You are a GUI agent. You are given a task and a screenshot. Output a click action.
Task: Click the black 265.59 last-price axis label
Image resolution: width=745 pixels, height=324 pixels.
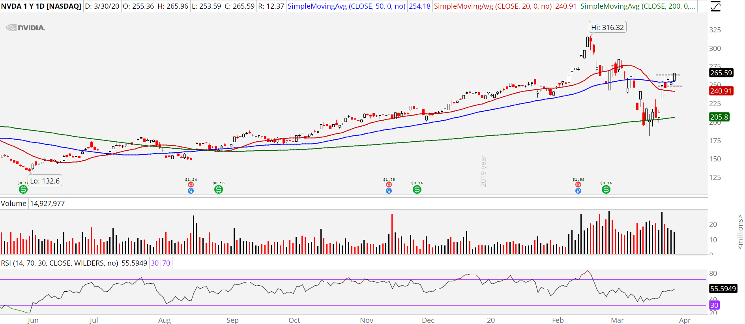(721, 73)
